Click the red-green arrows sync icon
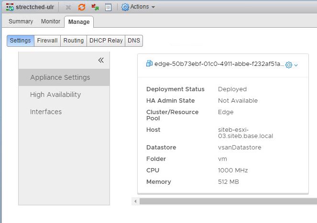Screen dimensions: 317x223 click(95, 7)
